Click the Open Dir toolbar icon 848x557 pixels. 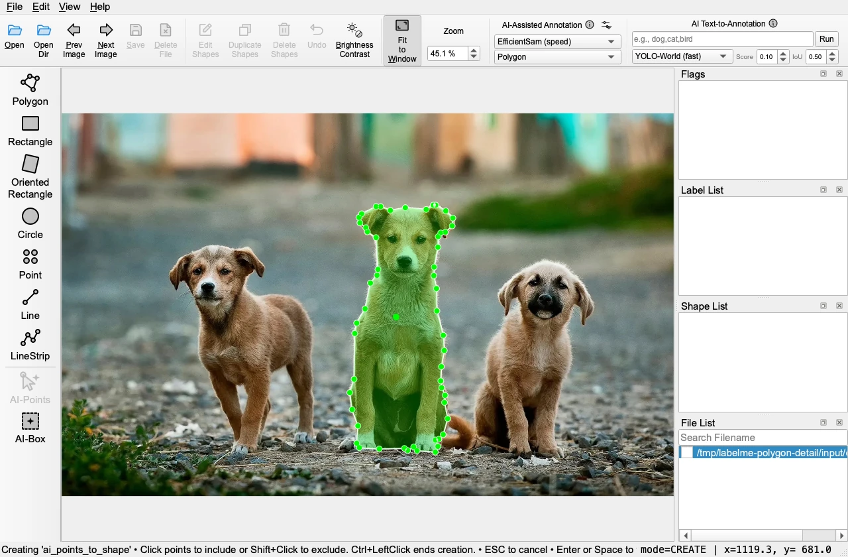click(44, 40)
